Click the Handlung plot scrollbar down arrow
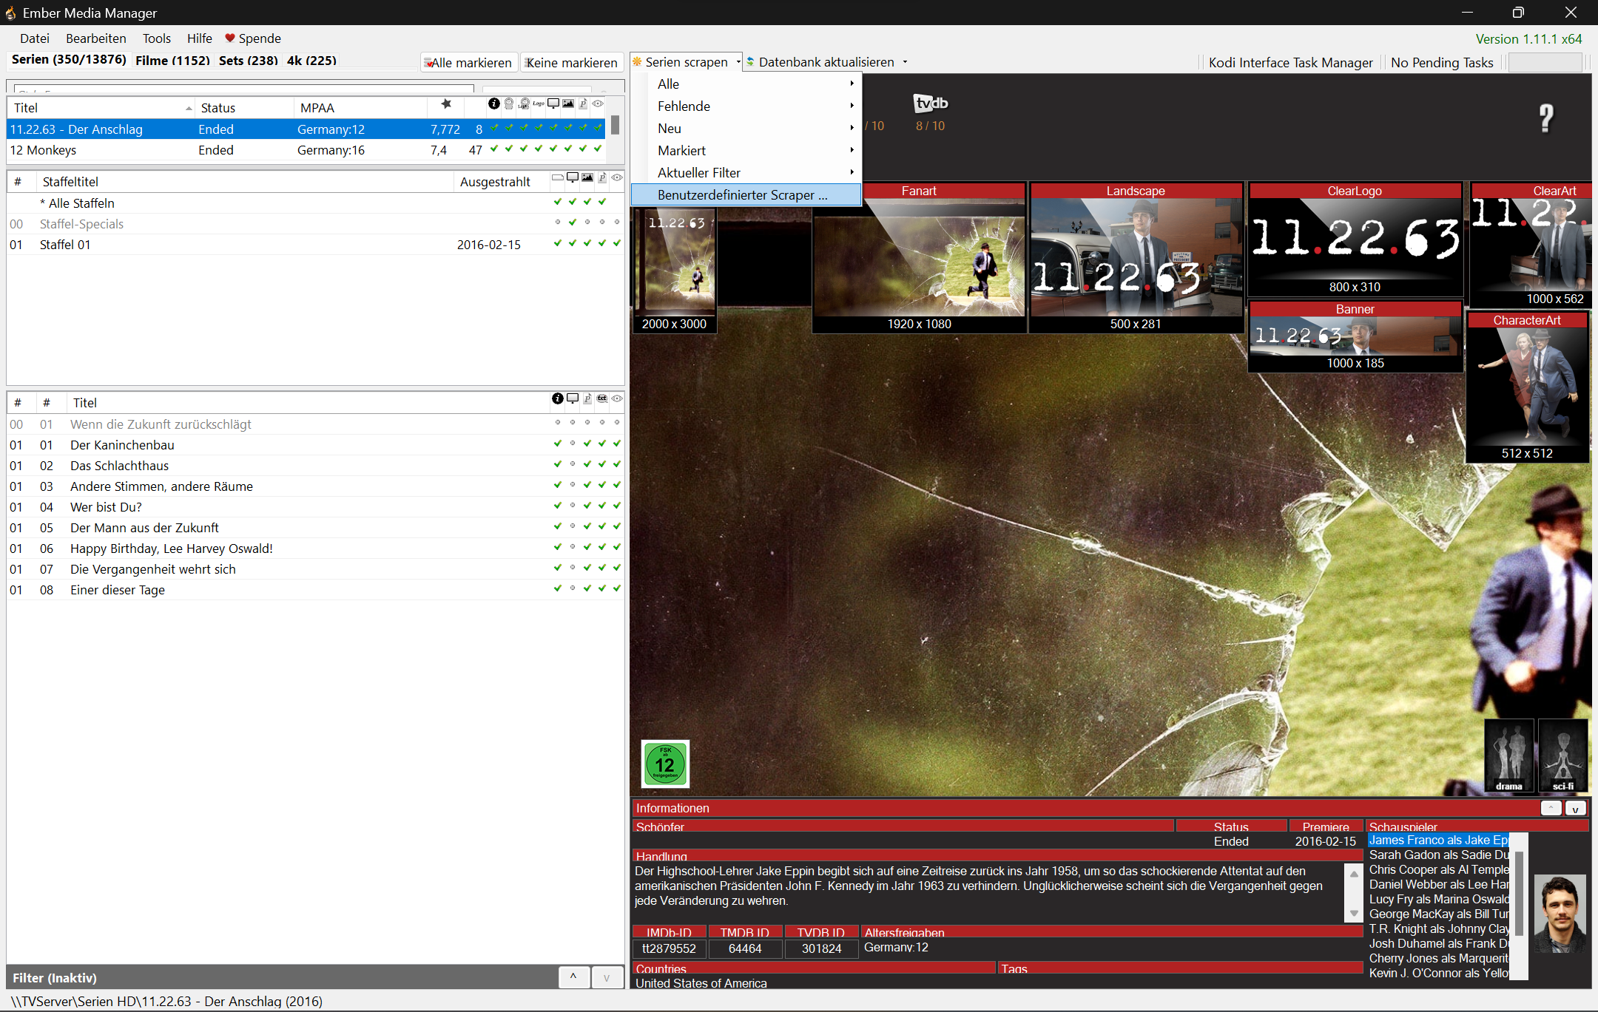 1354,914
